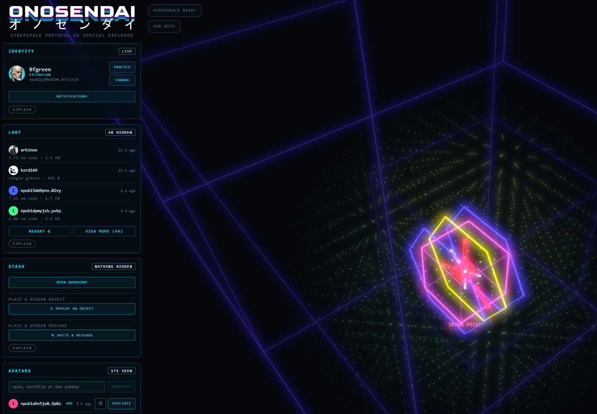
Task: Spectate npub1a6v5ju0_5p8z
Action: (122, 404)
